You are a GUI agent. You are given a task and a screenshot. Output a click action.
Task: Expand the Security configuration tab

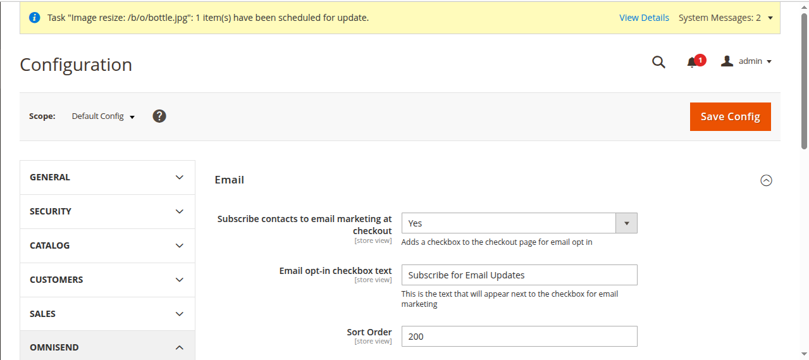click(108, 212)
